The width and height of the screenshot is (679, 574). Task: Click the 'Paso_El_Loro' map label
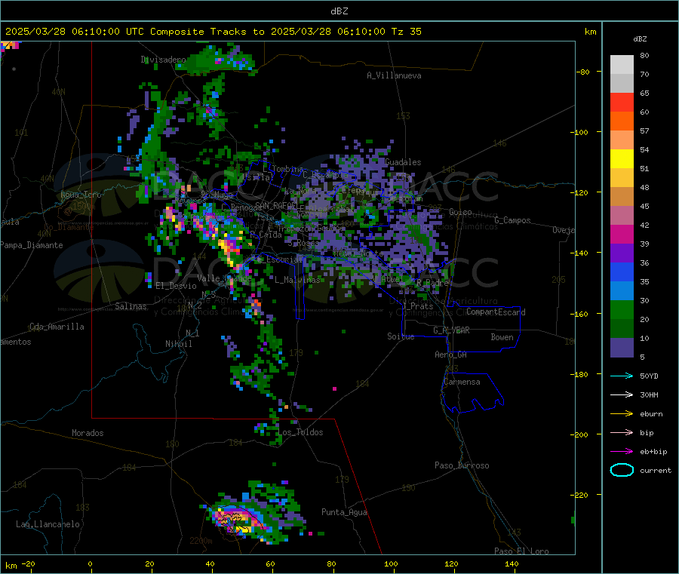pyautogui.click(x=521, y=551)
